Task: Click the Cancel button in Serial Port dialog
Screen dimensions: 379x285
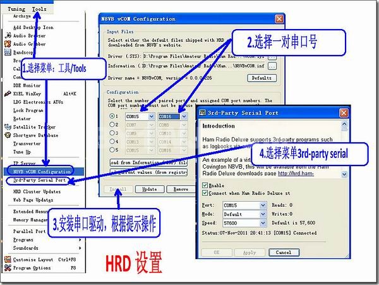Action: (284, 252)
